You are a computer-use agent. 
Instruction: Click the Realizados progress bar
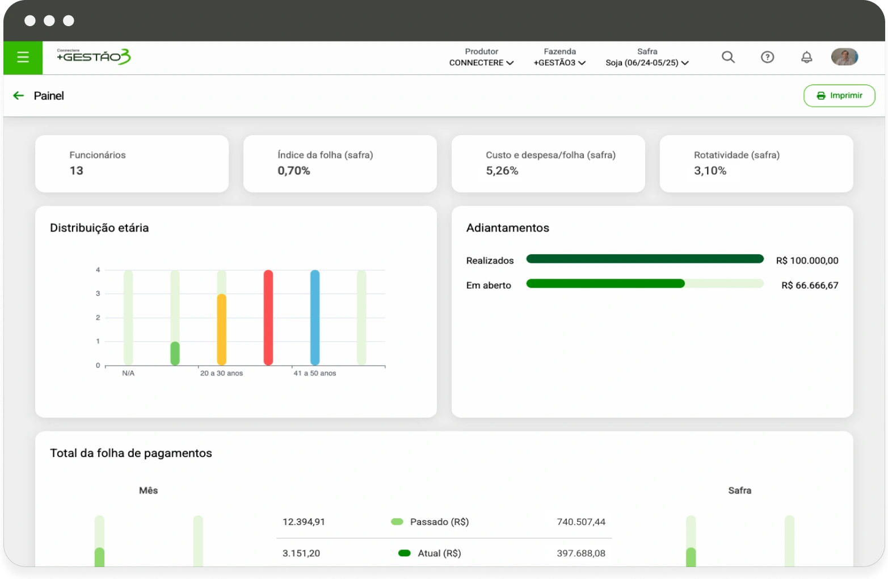pos(645,259)
